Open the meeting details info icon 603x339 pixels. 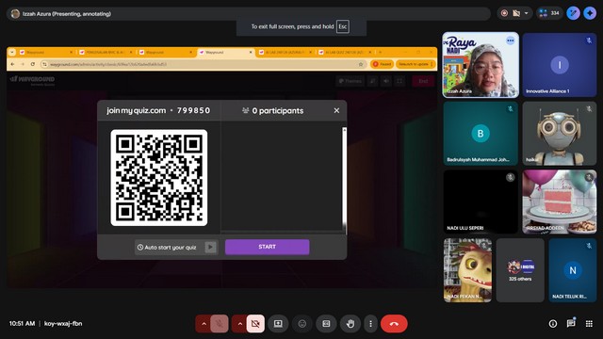tap(553, 324)
